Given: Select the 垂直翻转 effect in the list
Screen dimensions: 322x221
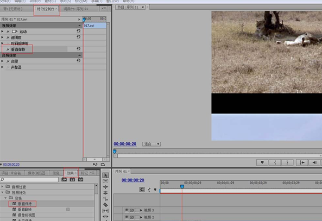Looking at the screenshot, I should 24,210.
